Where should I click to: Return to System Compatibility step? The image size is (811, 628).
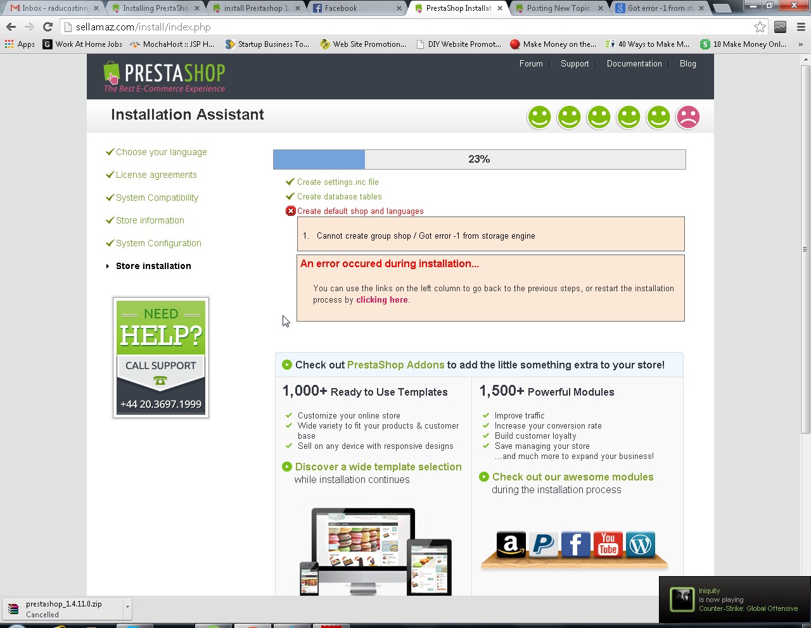tap(157, 198)
